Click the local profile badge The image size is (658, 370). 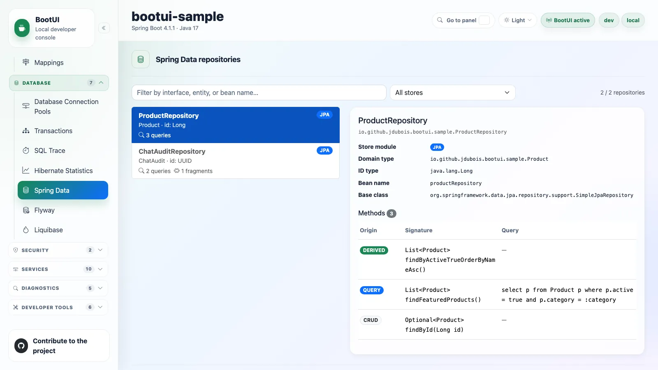633,20
